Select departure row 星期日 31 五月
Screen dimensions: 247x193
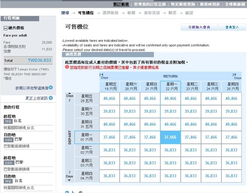87,124
